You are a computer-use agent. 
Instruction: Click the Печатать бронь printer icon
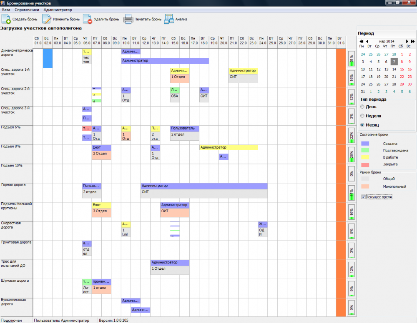pos(128,19)
